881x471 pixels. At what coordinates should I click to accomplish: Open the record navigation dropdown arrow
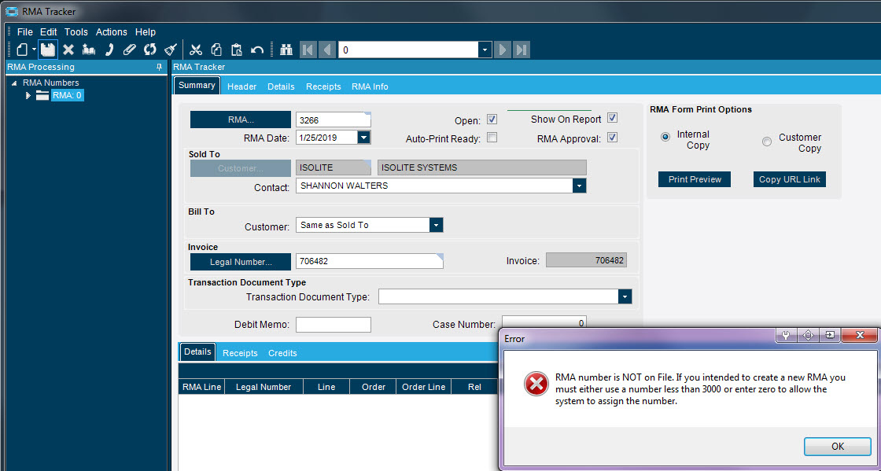point(485,50)
